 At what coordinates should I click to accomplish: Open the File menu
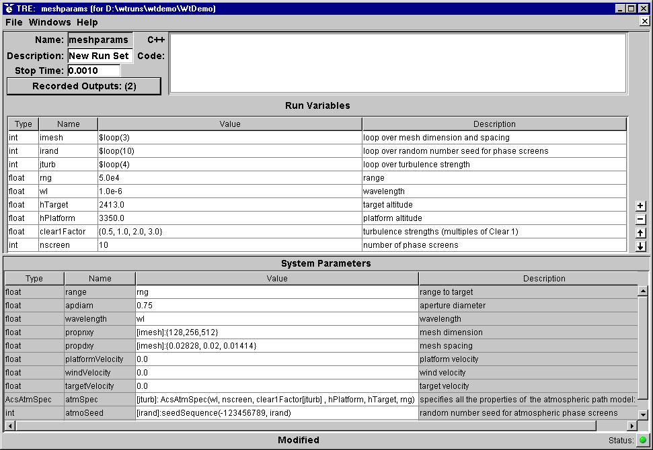(x=14, y=22)
